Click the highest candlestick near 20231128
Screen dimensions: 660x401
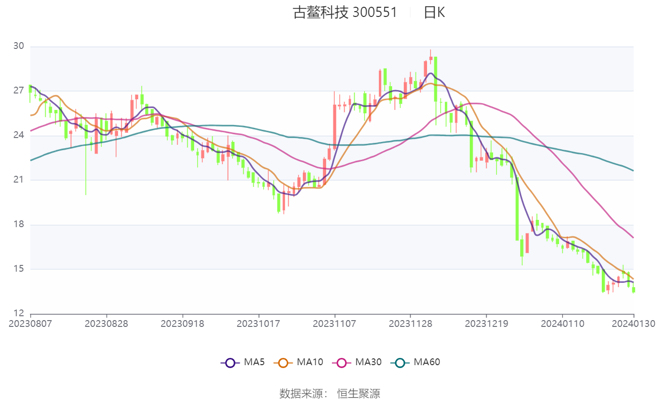click(430, 56)
